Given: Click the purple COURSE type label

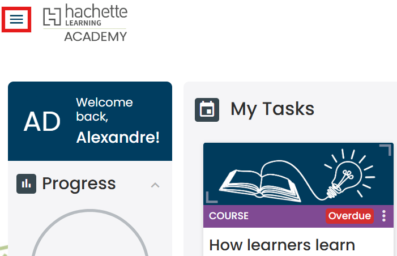Looking at the screenshot, I should (x=229, y=216).
